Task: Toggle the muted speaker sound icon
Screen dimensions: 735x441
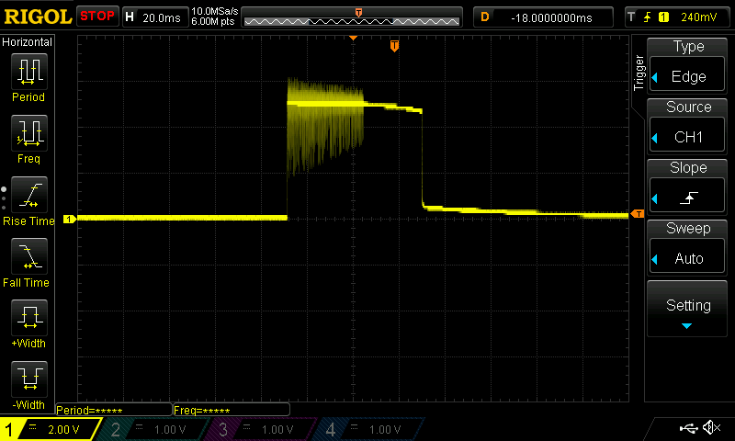Action: (x=711, y=427)
